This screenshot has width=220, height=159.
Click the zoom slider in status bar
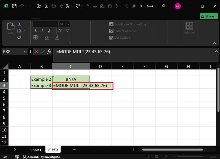point(190,157)
